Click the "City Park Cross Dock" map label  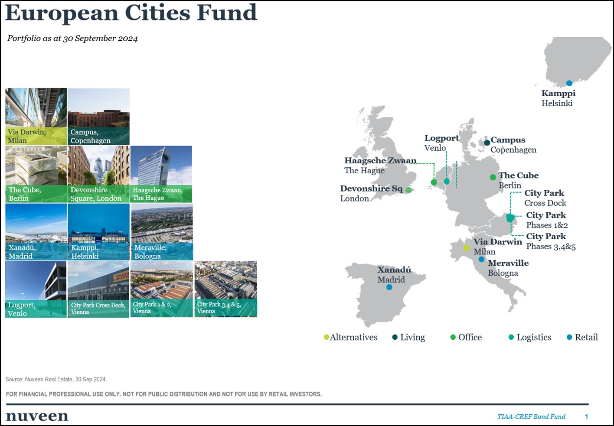point(545,198)
